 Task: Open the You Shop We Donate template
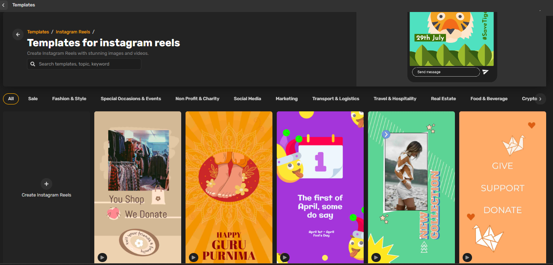point(138,187)
